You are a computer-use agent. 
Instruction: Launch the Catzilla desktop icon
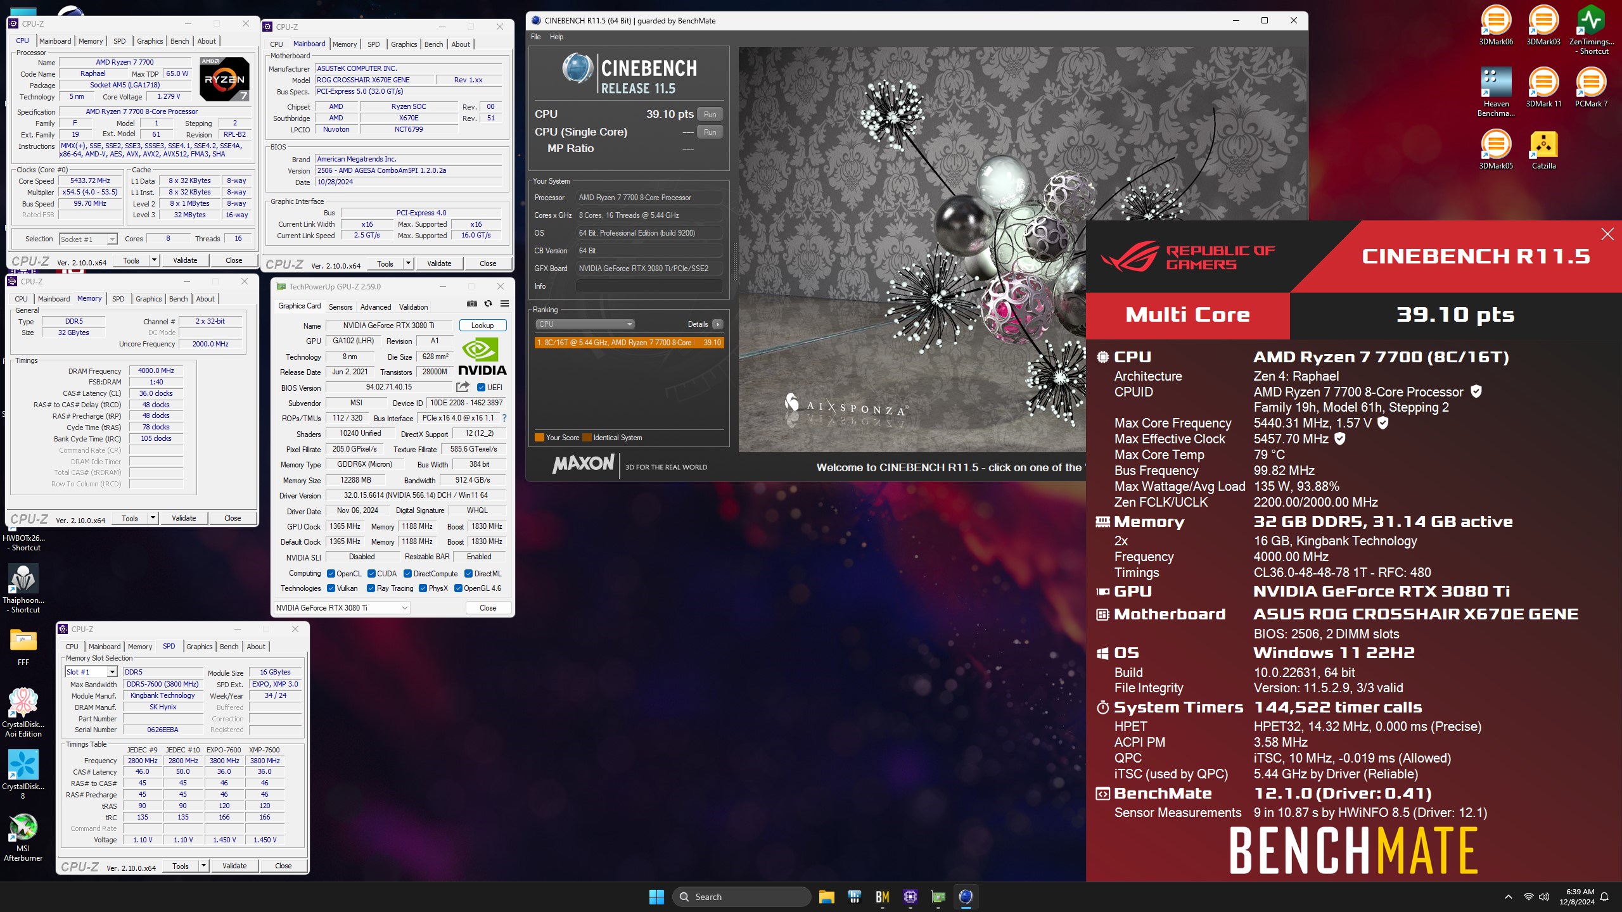click(1543, 150)
